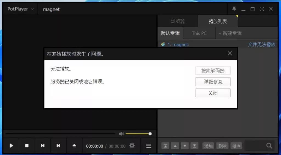The width and height of the screenshot is (281, 155).
Task: Move item to top of playlist
Action: [x=165, y=146]
